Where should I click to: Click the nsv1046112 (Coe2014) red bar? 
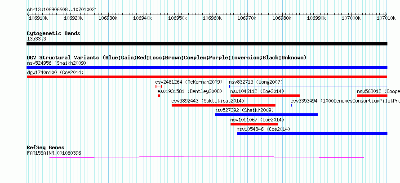(265, 96)
